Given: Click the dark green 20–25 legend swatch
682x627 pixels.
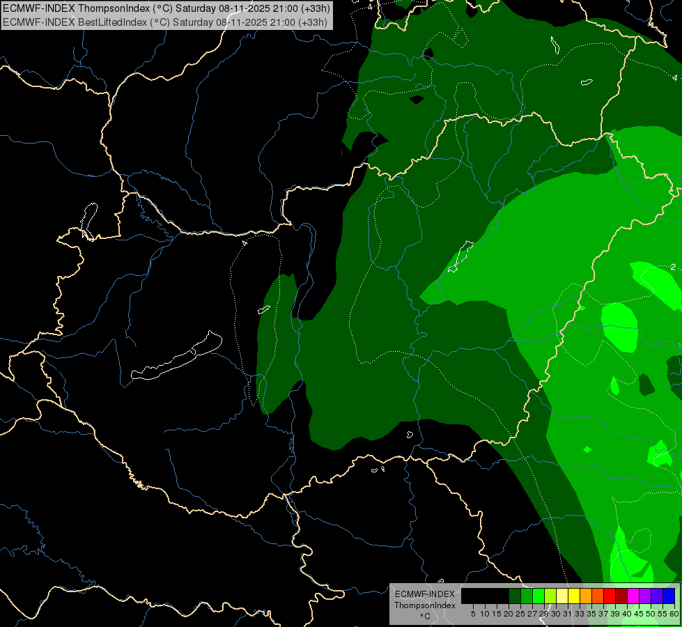Looking at the screenshot, I should point(515,596).
